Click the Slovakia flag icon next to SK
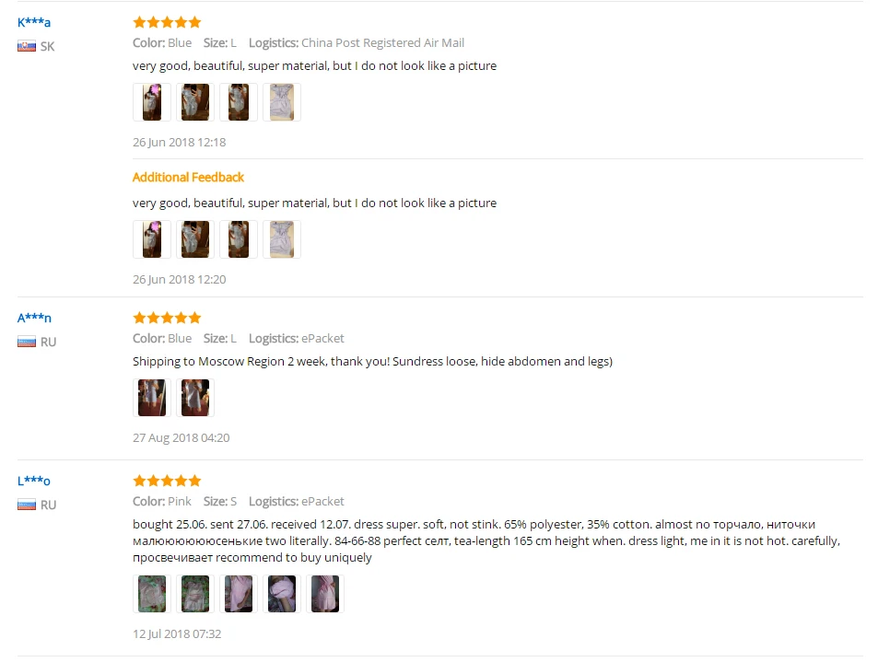The width and height of the screenshot is (878, 662). (27, 46)
